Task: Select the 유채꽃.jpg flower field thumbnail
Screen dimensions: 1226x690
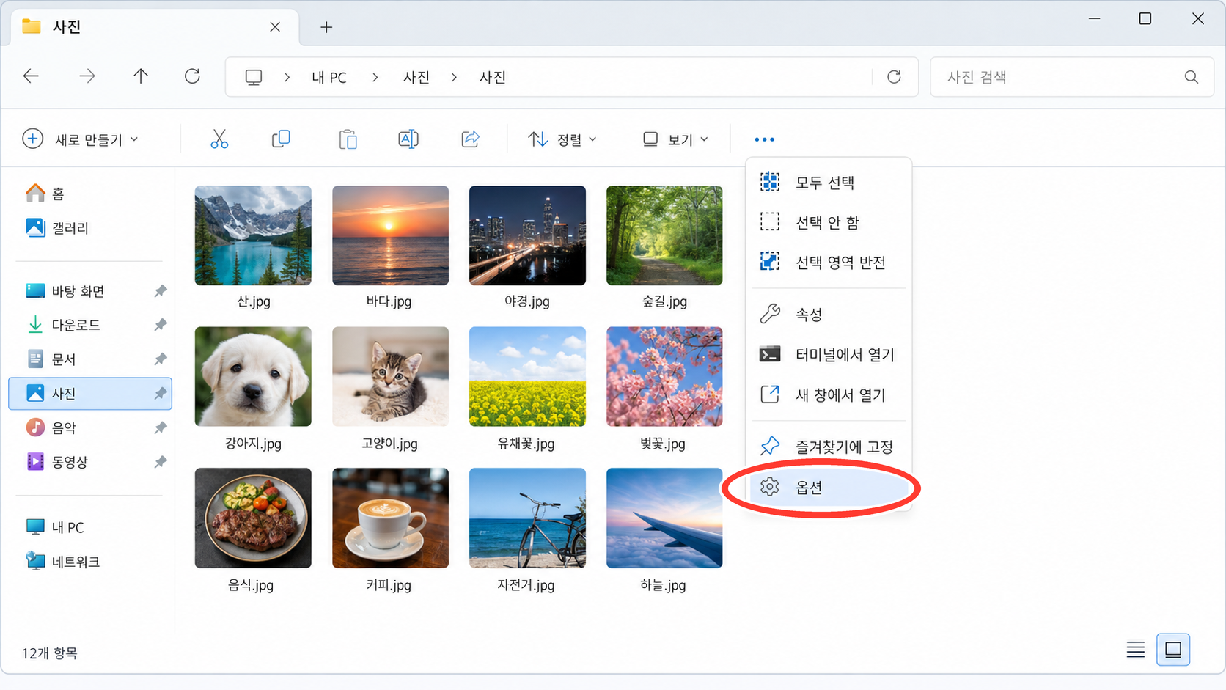Action: pyautogui.click(x=527, y=376)
